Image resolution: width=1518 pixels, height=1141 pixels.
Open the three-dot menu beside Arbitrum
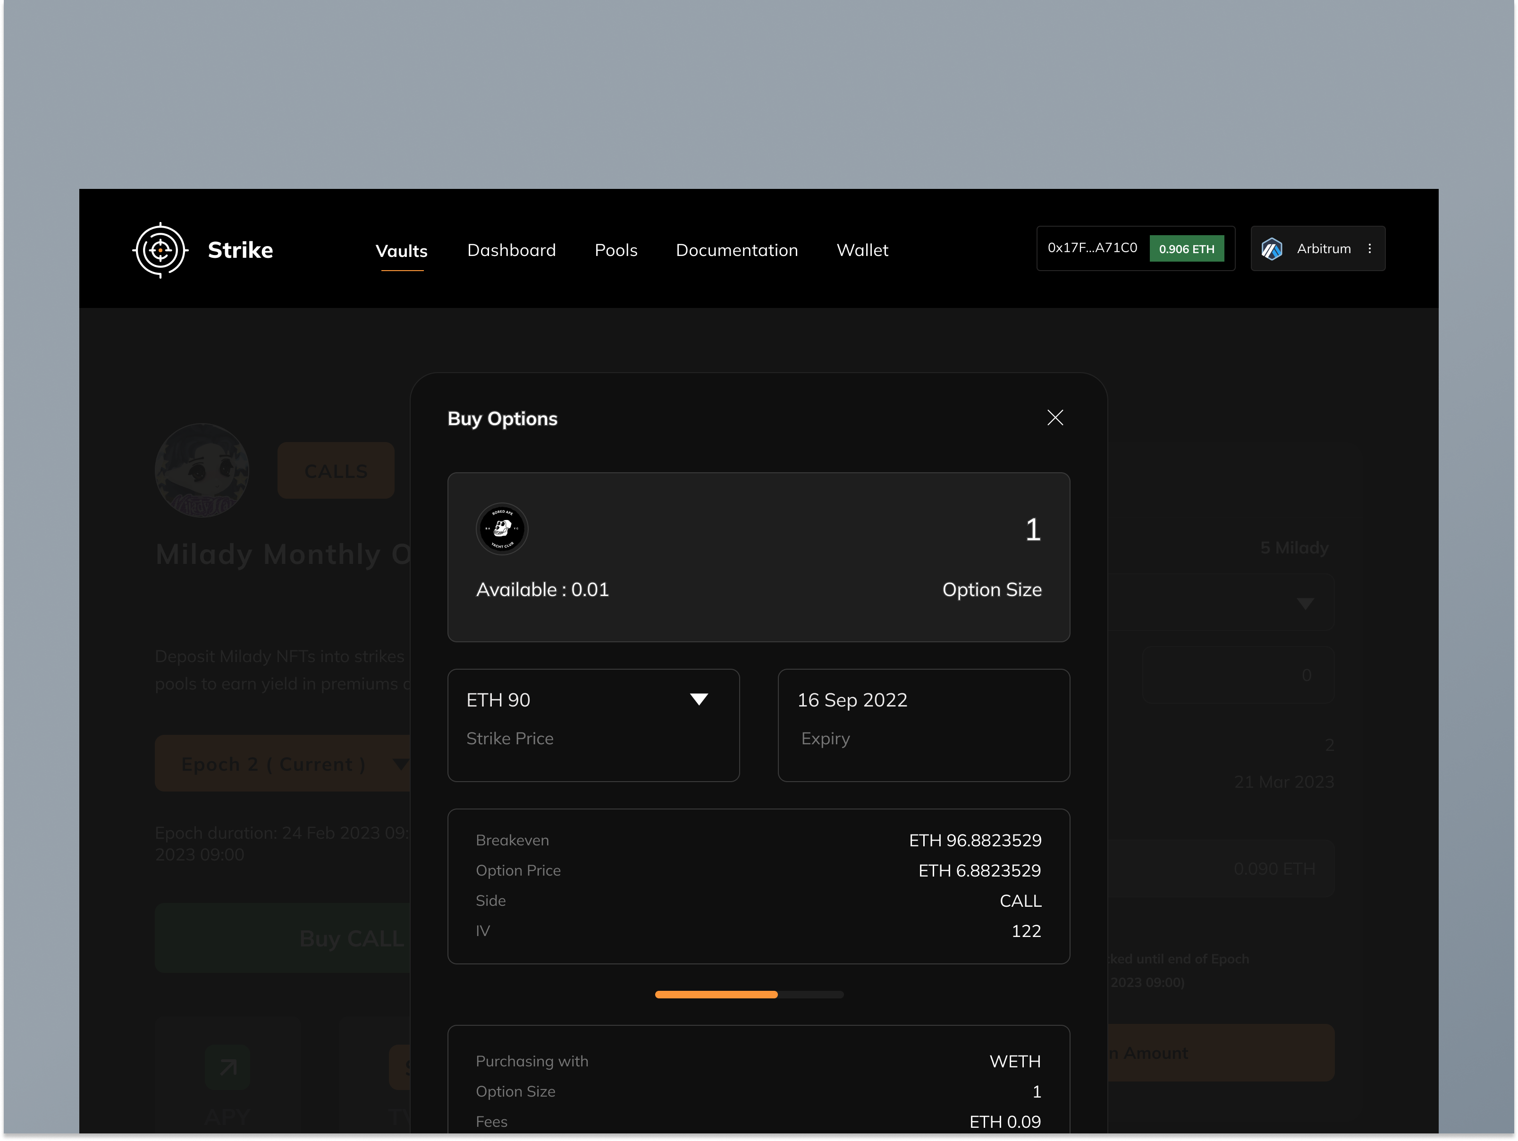point(1370,248)
